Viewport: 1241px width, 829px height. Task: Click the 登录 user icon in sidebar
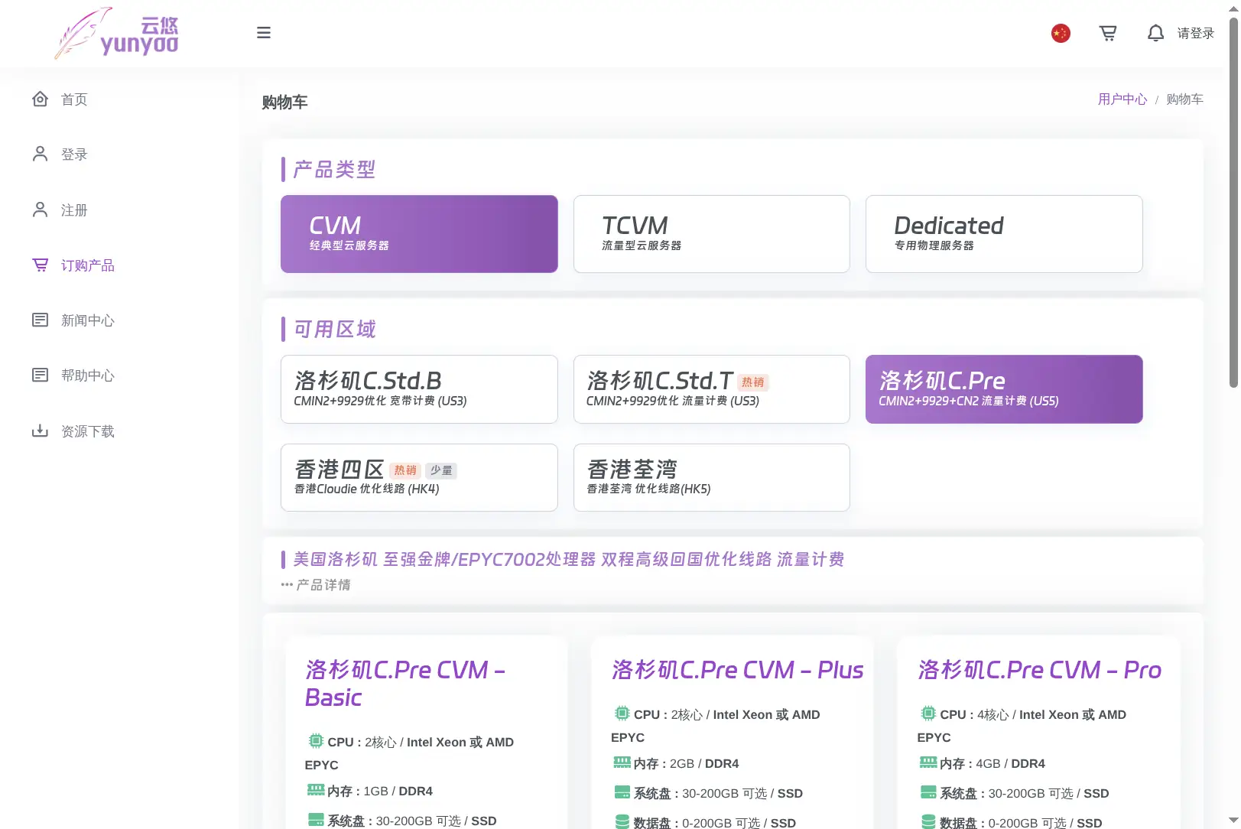coord(41,154)
